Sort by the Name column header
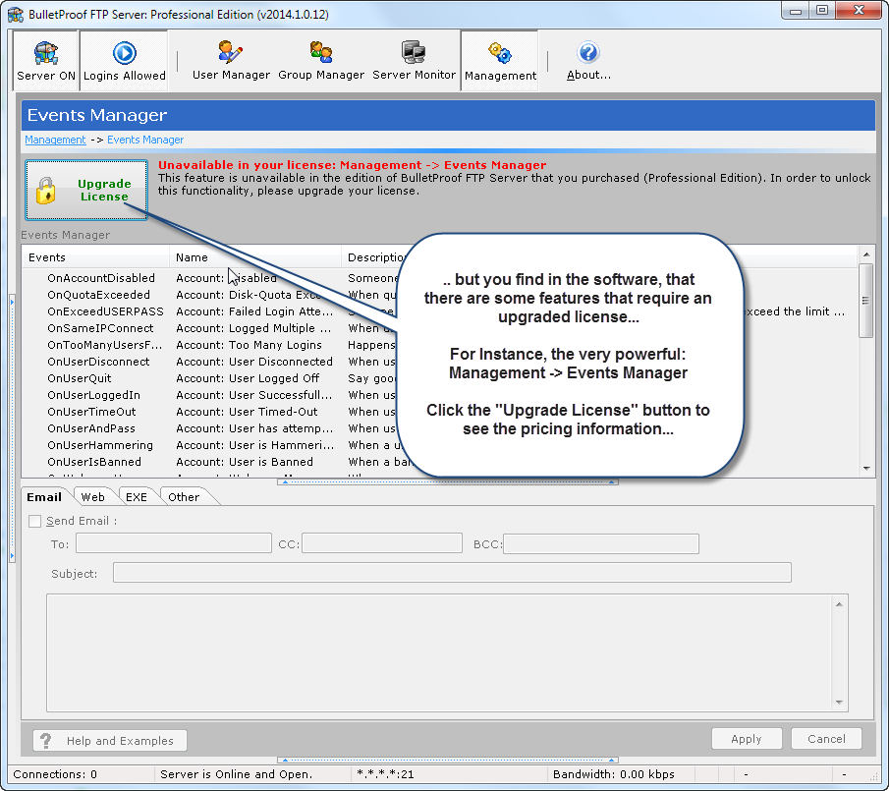This screenshot has width=889, height=791. [255, 257]
